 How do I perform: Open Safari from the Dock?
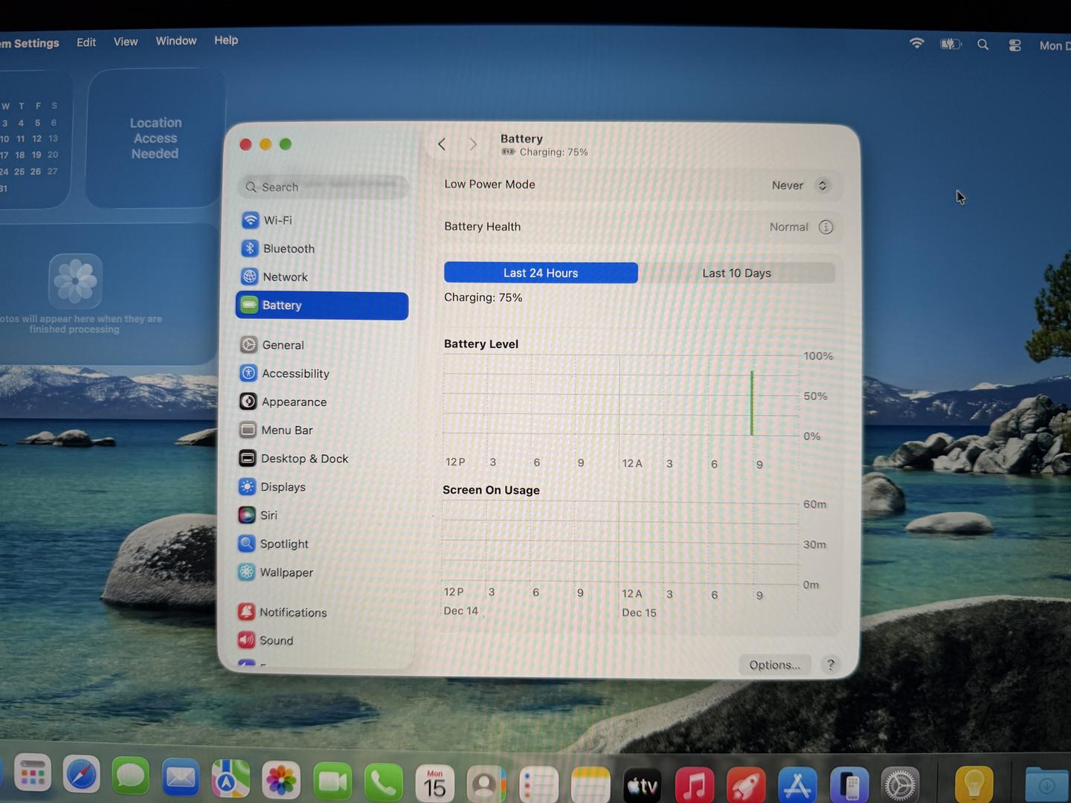[81, 778]
